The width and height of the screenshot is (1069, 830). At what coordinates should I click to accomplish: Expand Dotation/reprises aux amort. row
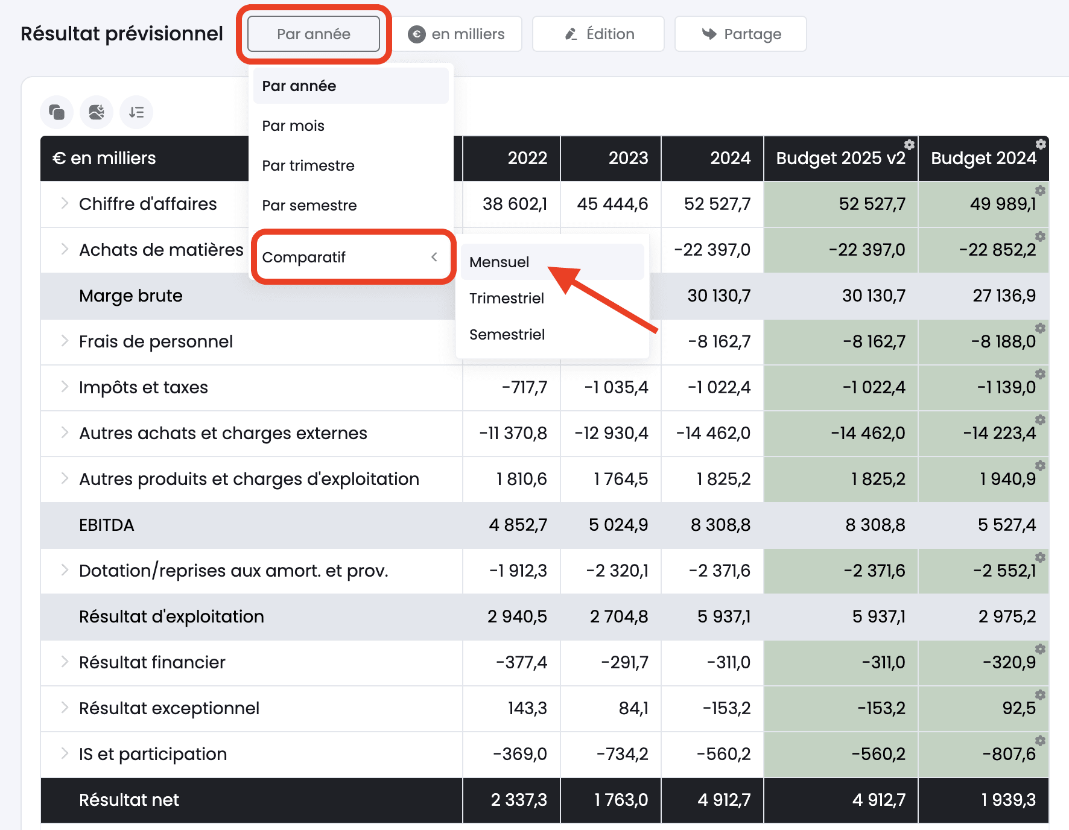point(65,570)
